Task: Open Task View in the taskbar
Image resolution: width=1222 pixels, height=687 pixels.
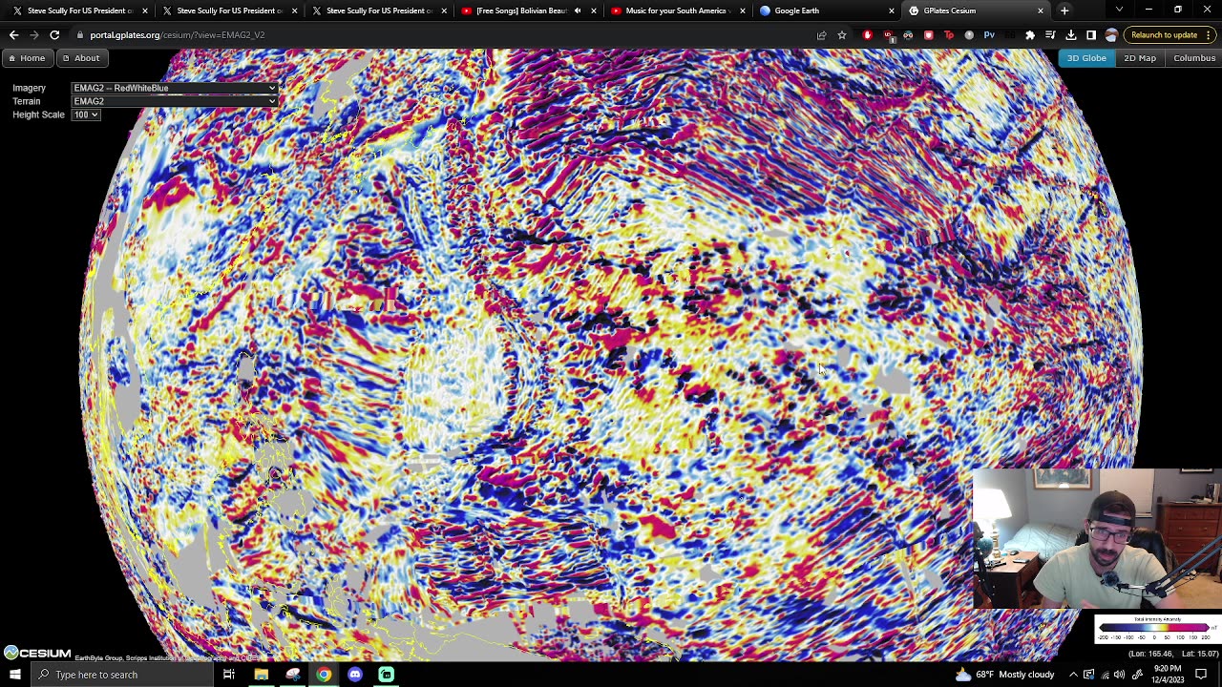Action: [229, 675]
